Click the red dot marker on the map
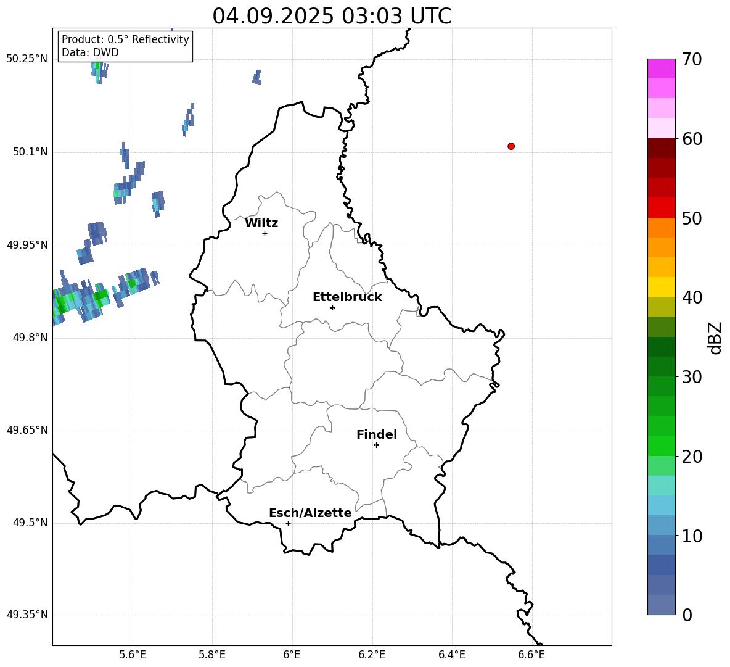The width and height of the screenshot is (730, 667). click(x=511, y=146)
